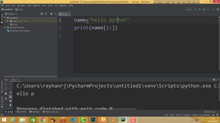
Task: Open the View menu
Action: [13, 5]
